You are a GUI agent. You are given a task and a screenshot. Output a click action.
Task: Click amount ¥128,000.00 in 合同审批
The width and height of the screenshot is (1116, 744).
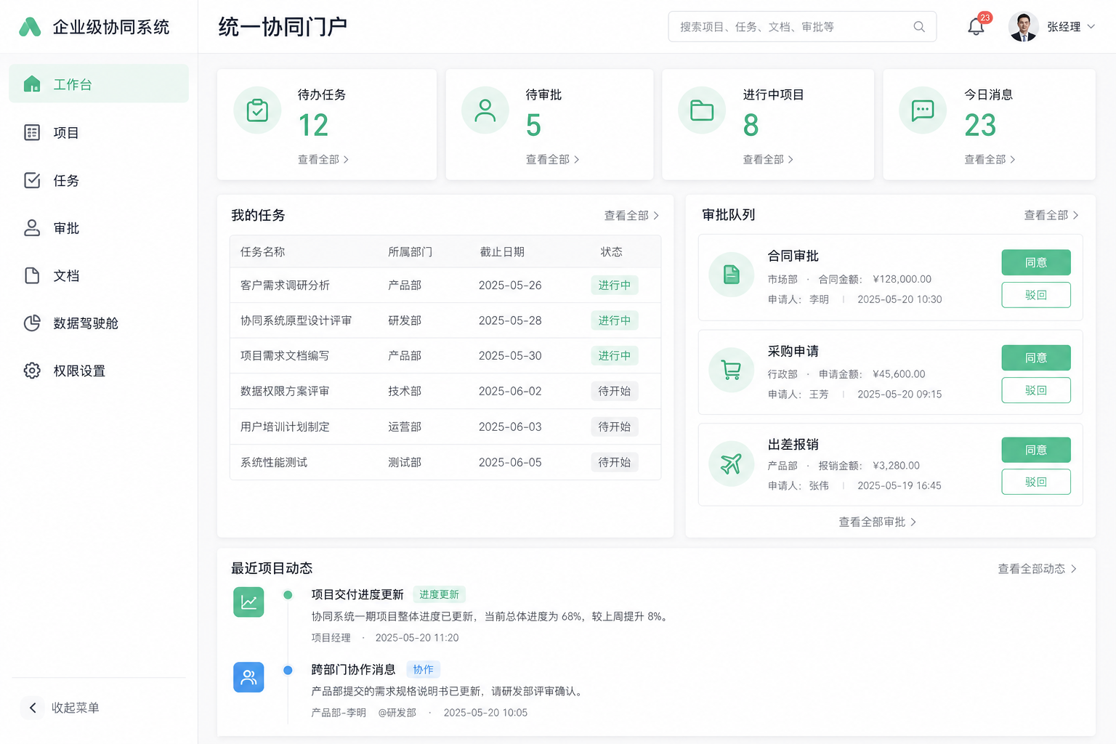point(902,279)
